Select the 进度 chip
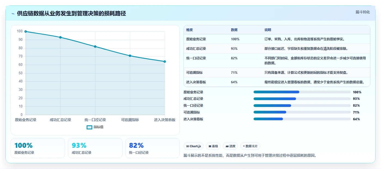Screen dimensions: 381x169 (230, 146)
